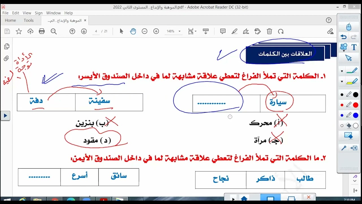Image resolution: width=362 pixels, height=204 pixels.
Task: Select answer option د مقود
Action: (x=97, y=141)
